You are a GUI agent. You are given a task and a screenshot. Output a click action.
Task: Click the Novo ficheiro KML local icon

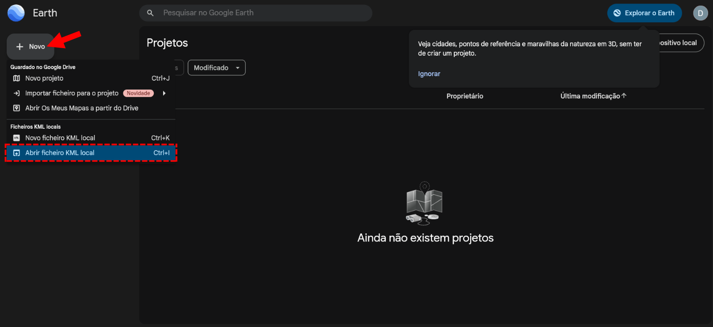point(16,138)
